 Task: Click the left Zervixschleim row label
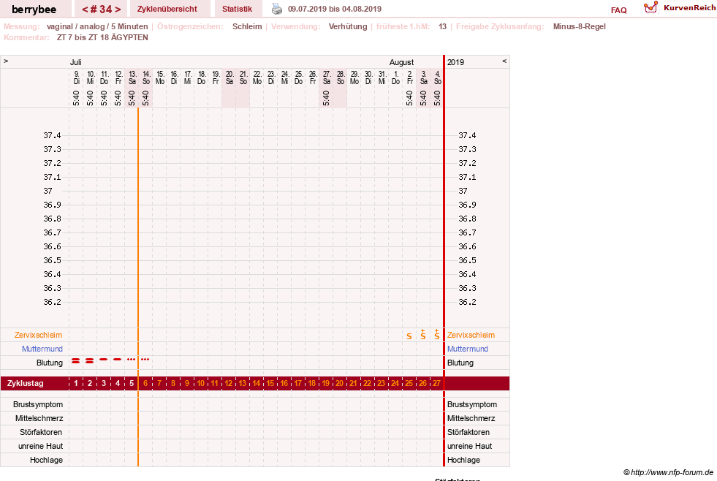click(x=38, y=335)
